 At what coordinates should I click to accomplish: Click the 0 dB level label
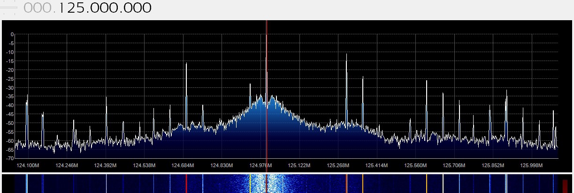13,34
